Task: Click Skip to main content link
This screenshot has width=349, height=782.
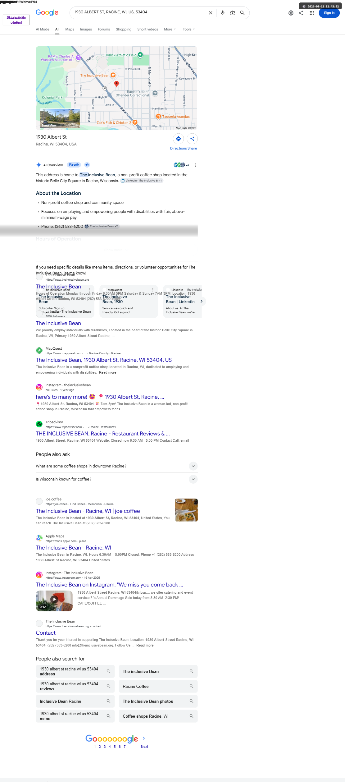Action: [x=16, y=20]
